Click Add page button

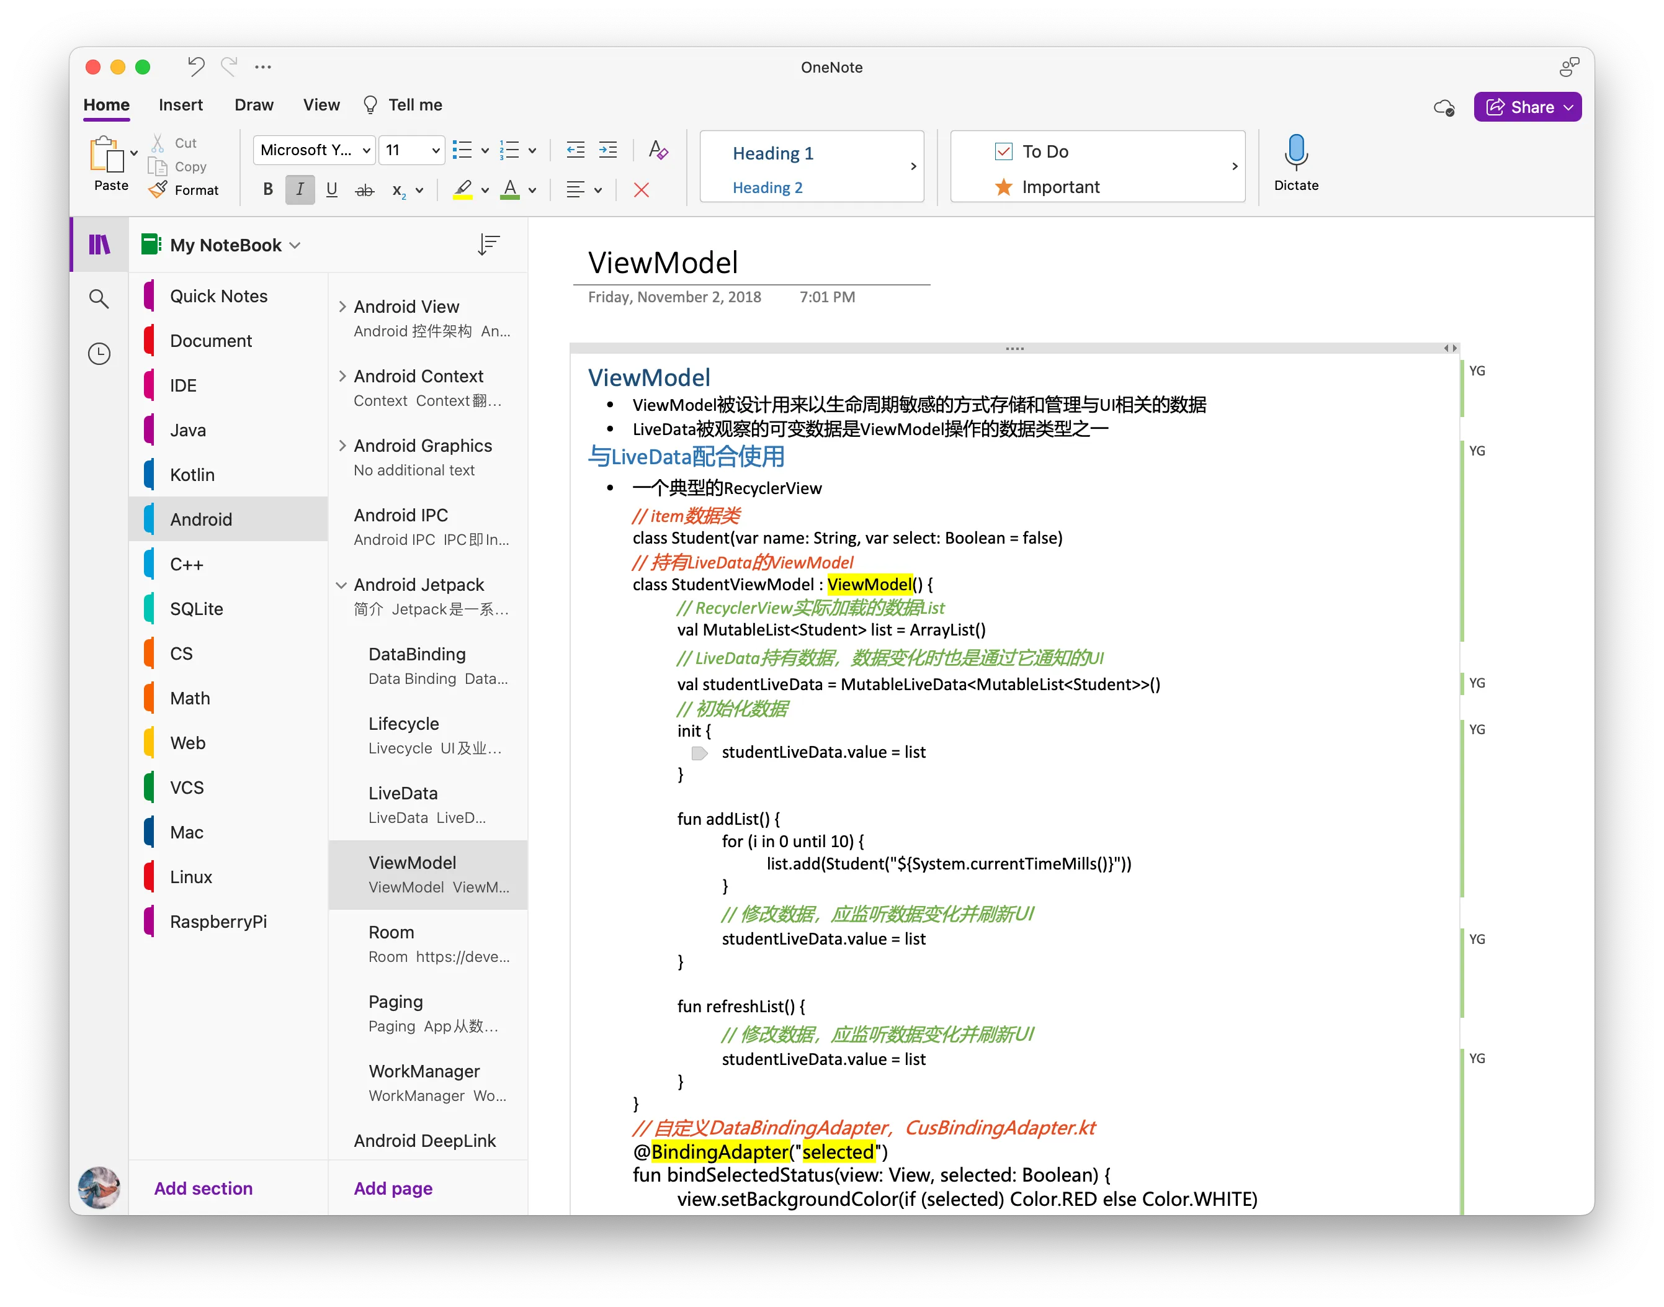[x=393, y=1188]
